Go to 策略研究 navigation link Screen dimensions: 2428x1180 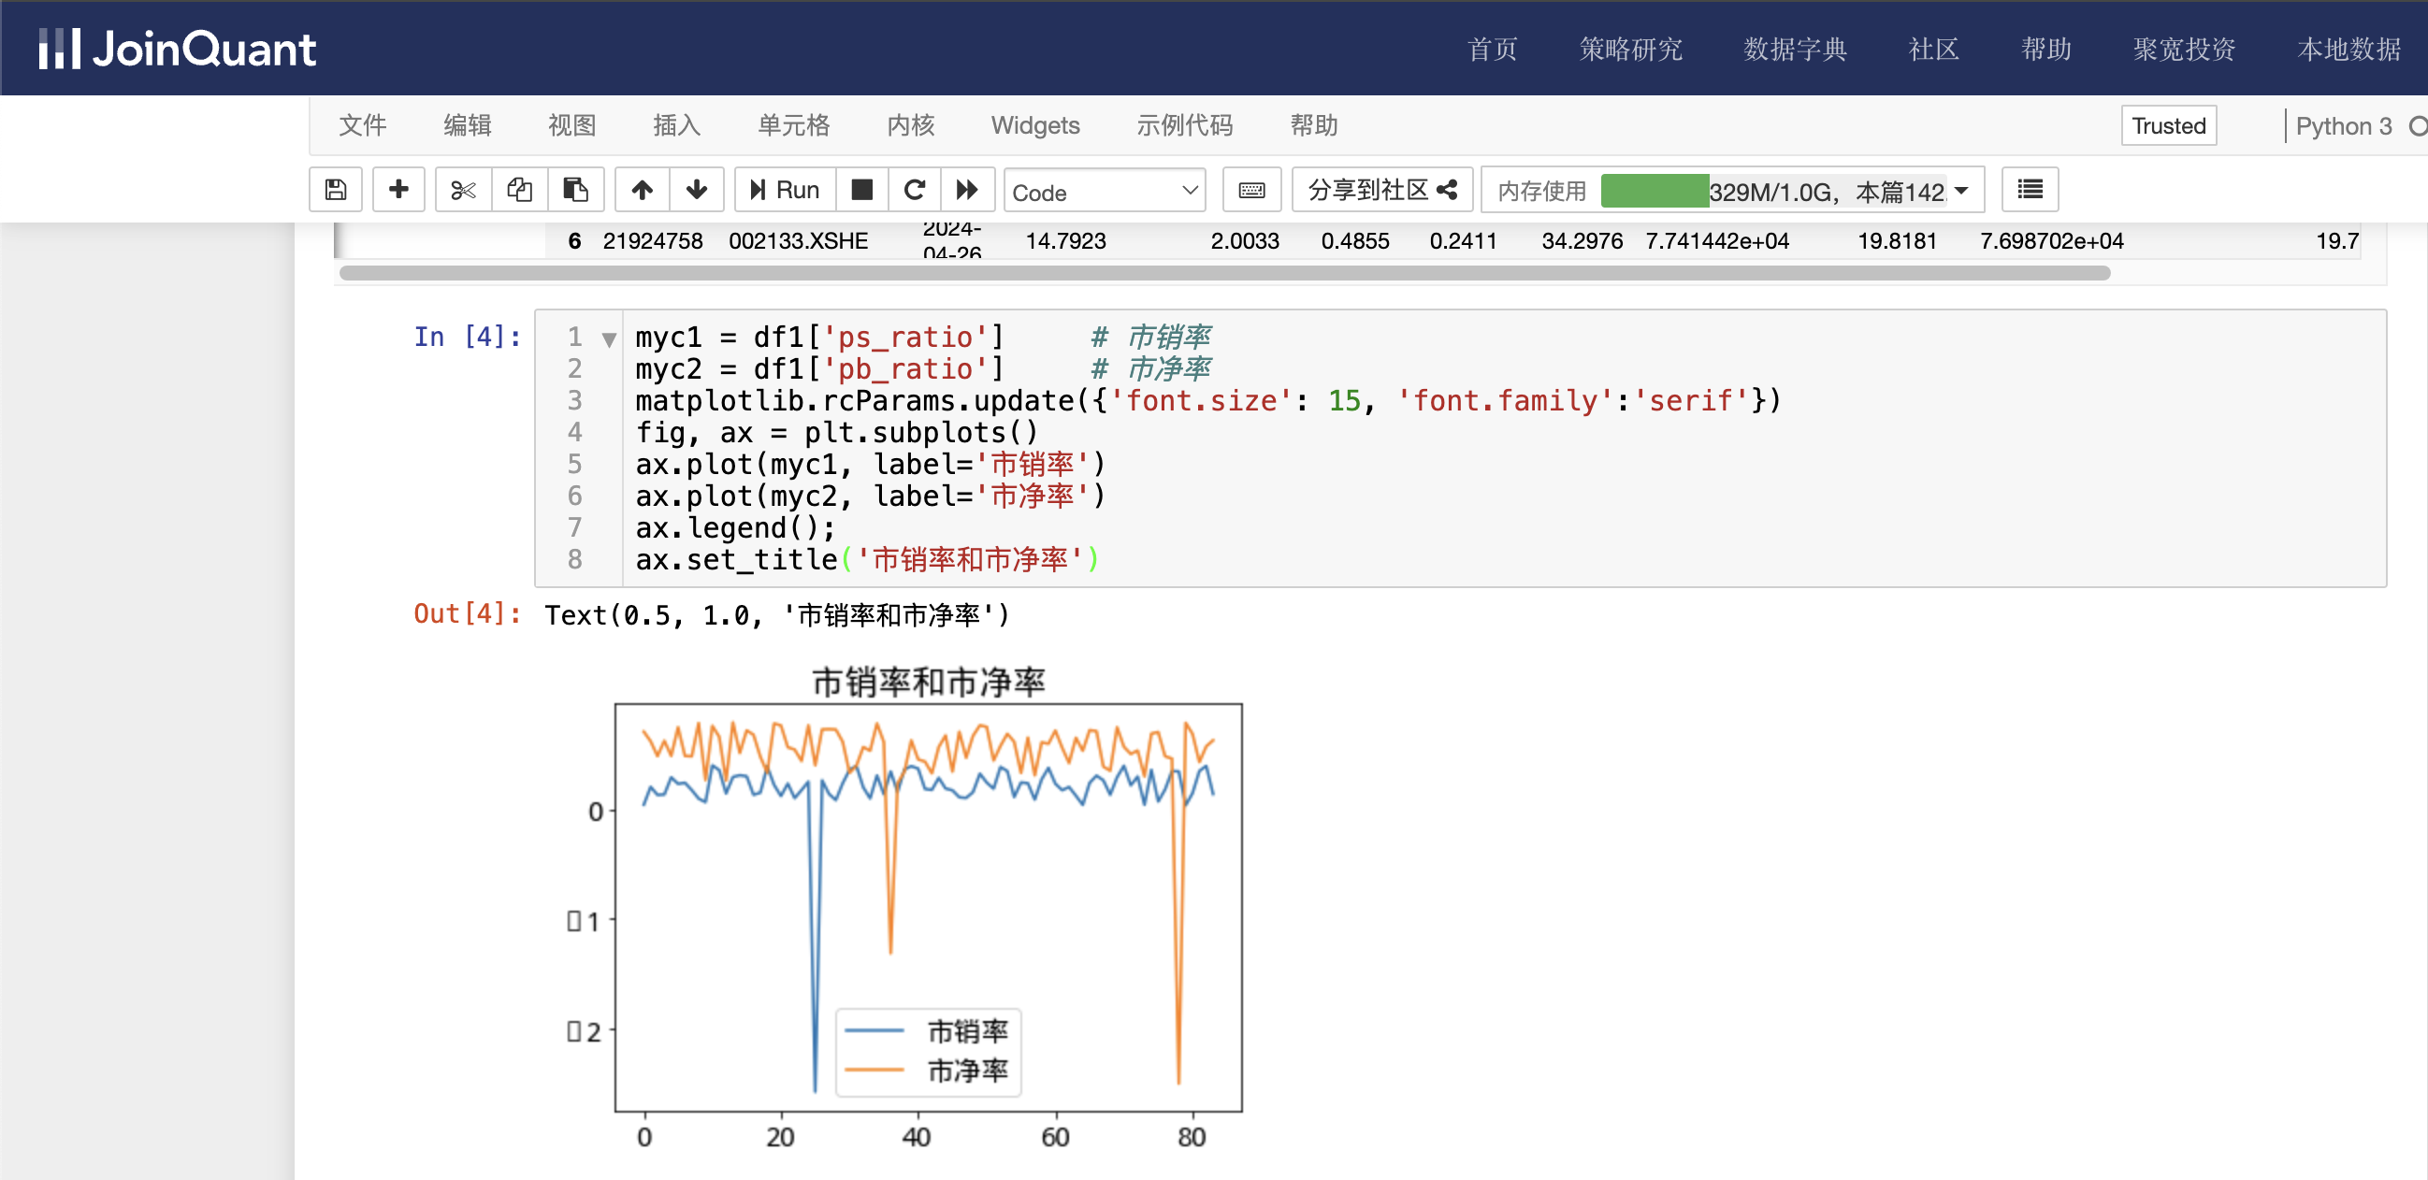point(1630,49)
